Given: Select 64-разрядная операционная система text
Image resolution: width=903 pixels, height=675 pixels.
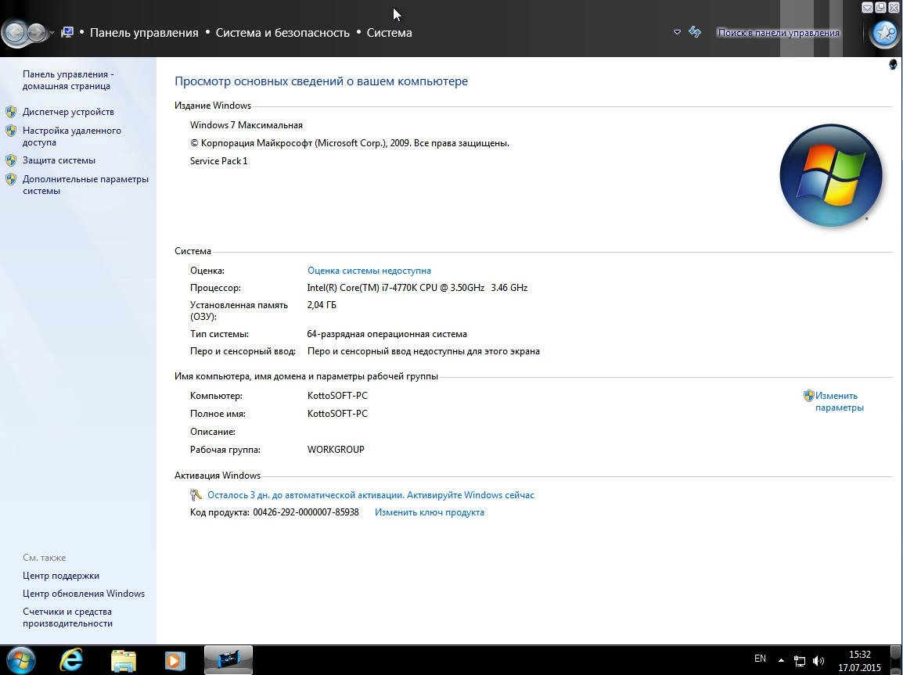Looking at the screenshot, I should tap(387, 334).
